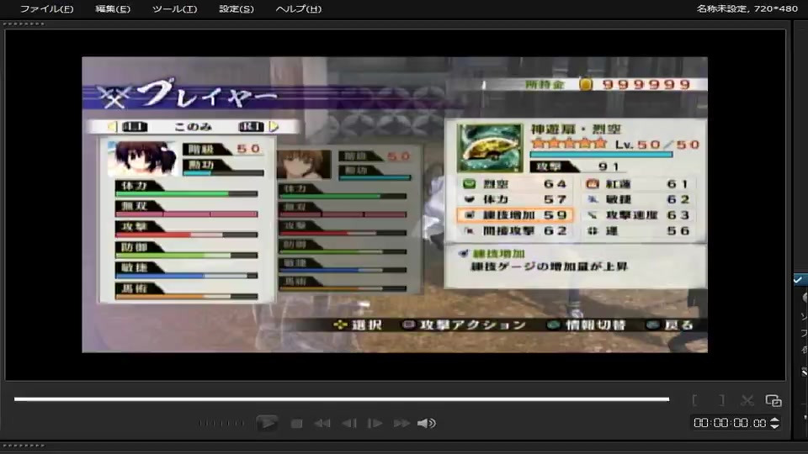Open the ヘルプ(H) menu

[x=299, y=8]
